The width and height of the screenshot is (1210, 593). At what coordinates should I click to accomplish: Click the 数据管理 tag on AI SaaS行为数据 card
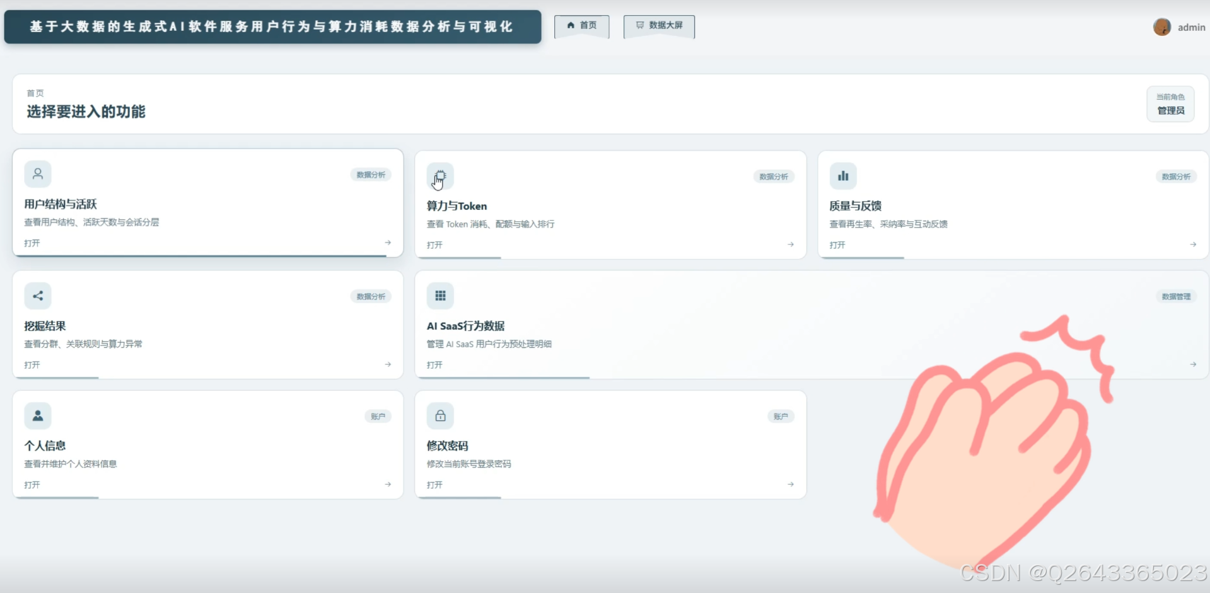[1176, 296]
